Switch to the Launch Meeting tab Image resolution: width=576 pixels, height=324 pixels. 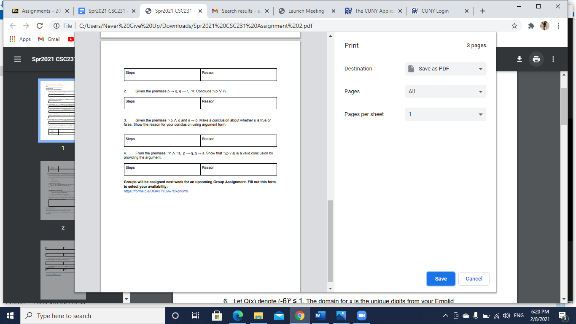(307, 11)
